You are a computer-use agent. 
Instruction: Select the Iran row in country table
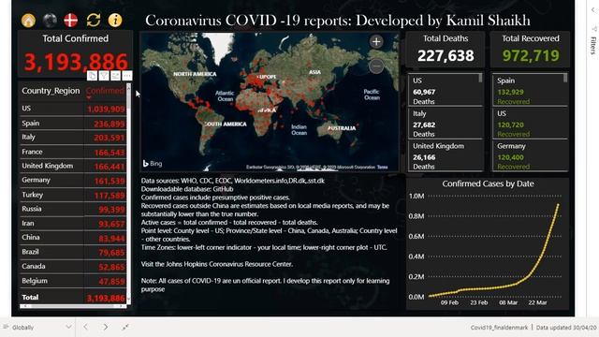click(73, 223)
